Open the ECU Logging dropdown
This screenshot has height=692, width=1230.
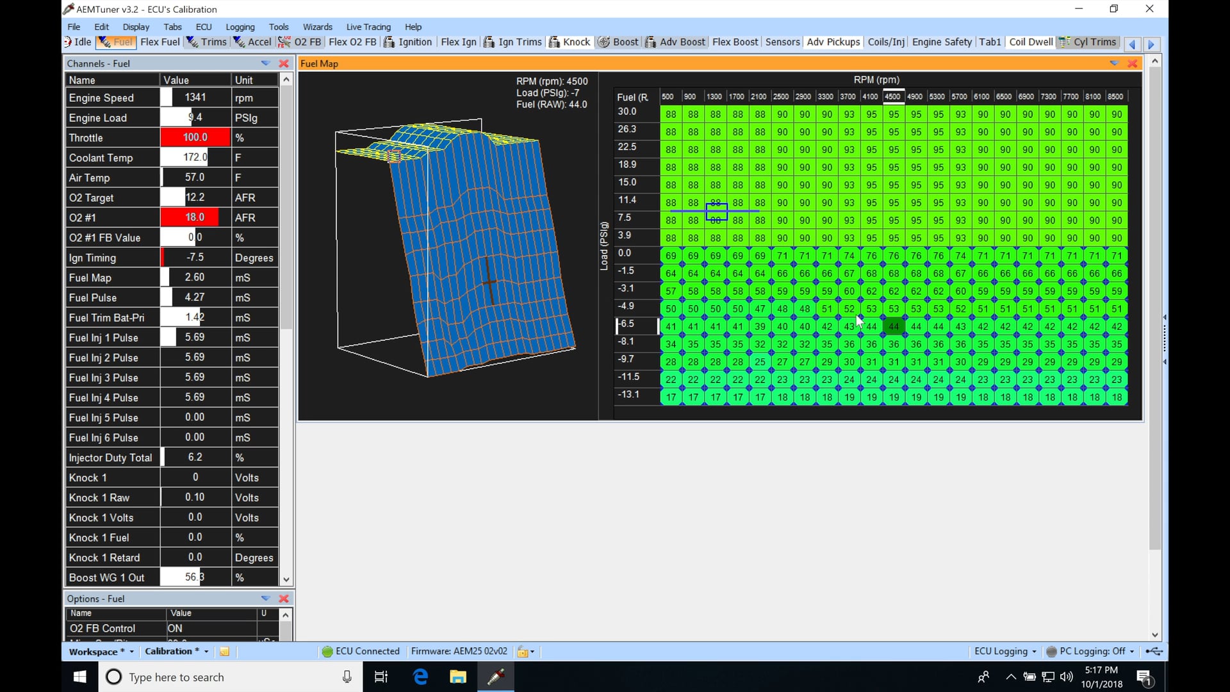tap(1005, 652)
